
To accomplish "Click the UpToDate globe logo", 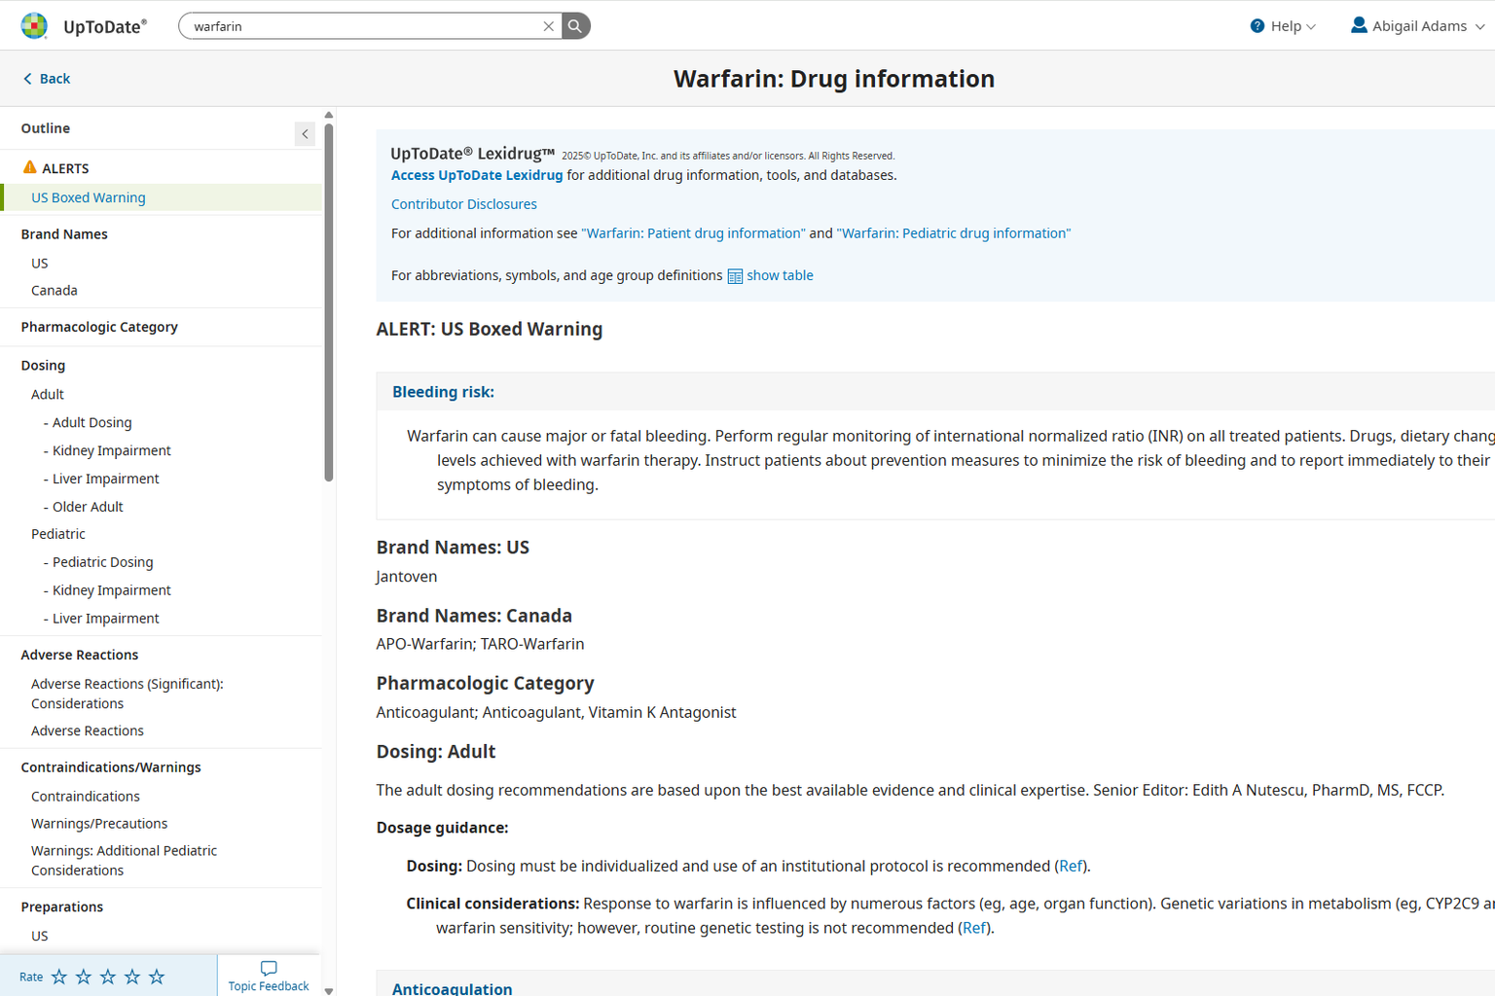I will (x=34, y=26).
